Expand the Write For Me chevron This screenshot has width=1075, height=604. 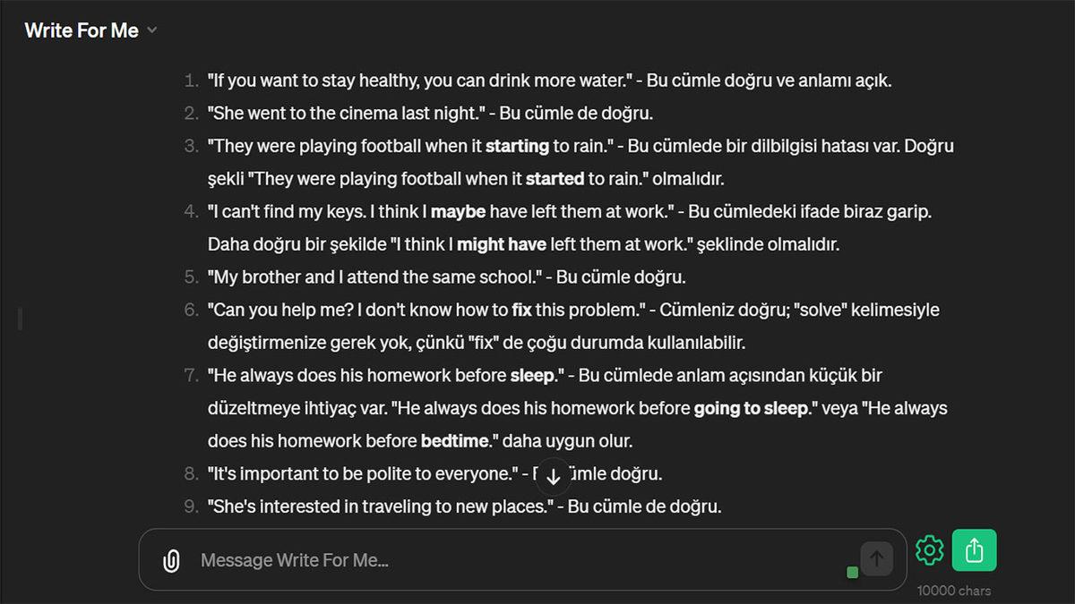point(152,30)
